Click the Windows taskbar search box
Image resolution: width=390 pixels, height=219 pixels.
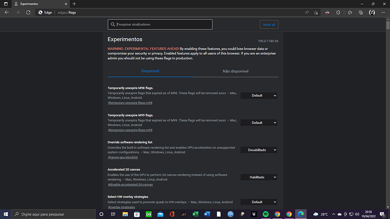coord(54,214)
